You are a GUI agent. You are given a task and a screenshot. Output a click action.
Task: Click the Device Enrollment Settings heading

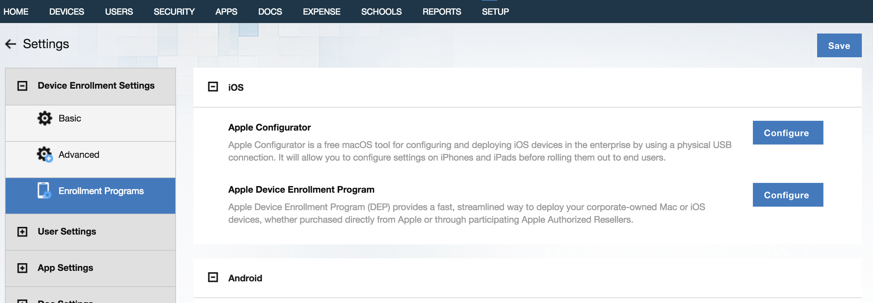point(96,86)
